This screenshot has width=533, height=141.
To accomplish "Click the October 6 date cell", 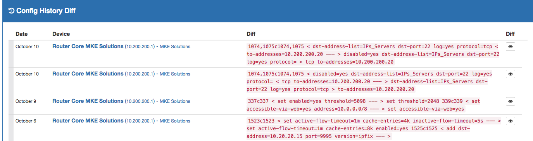I will pyautogui.click(x=26, y=121).
